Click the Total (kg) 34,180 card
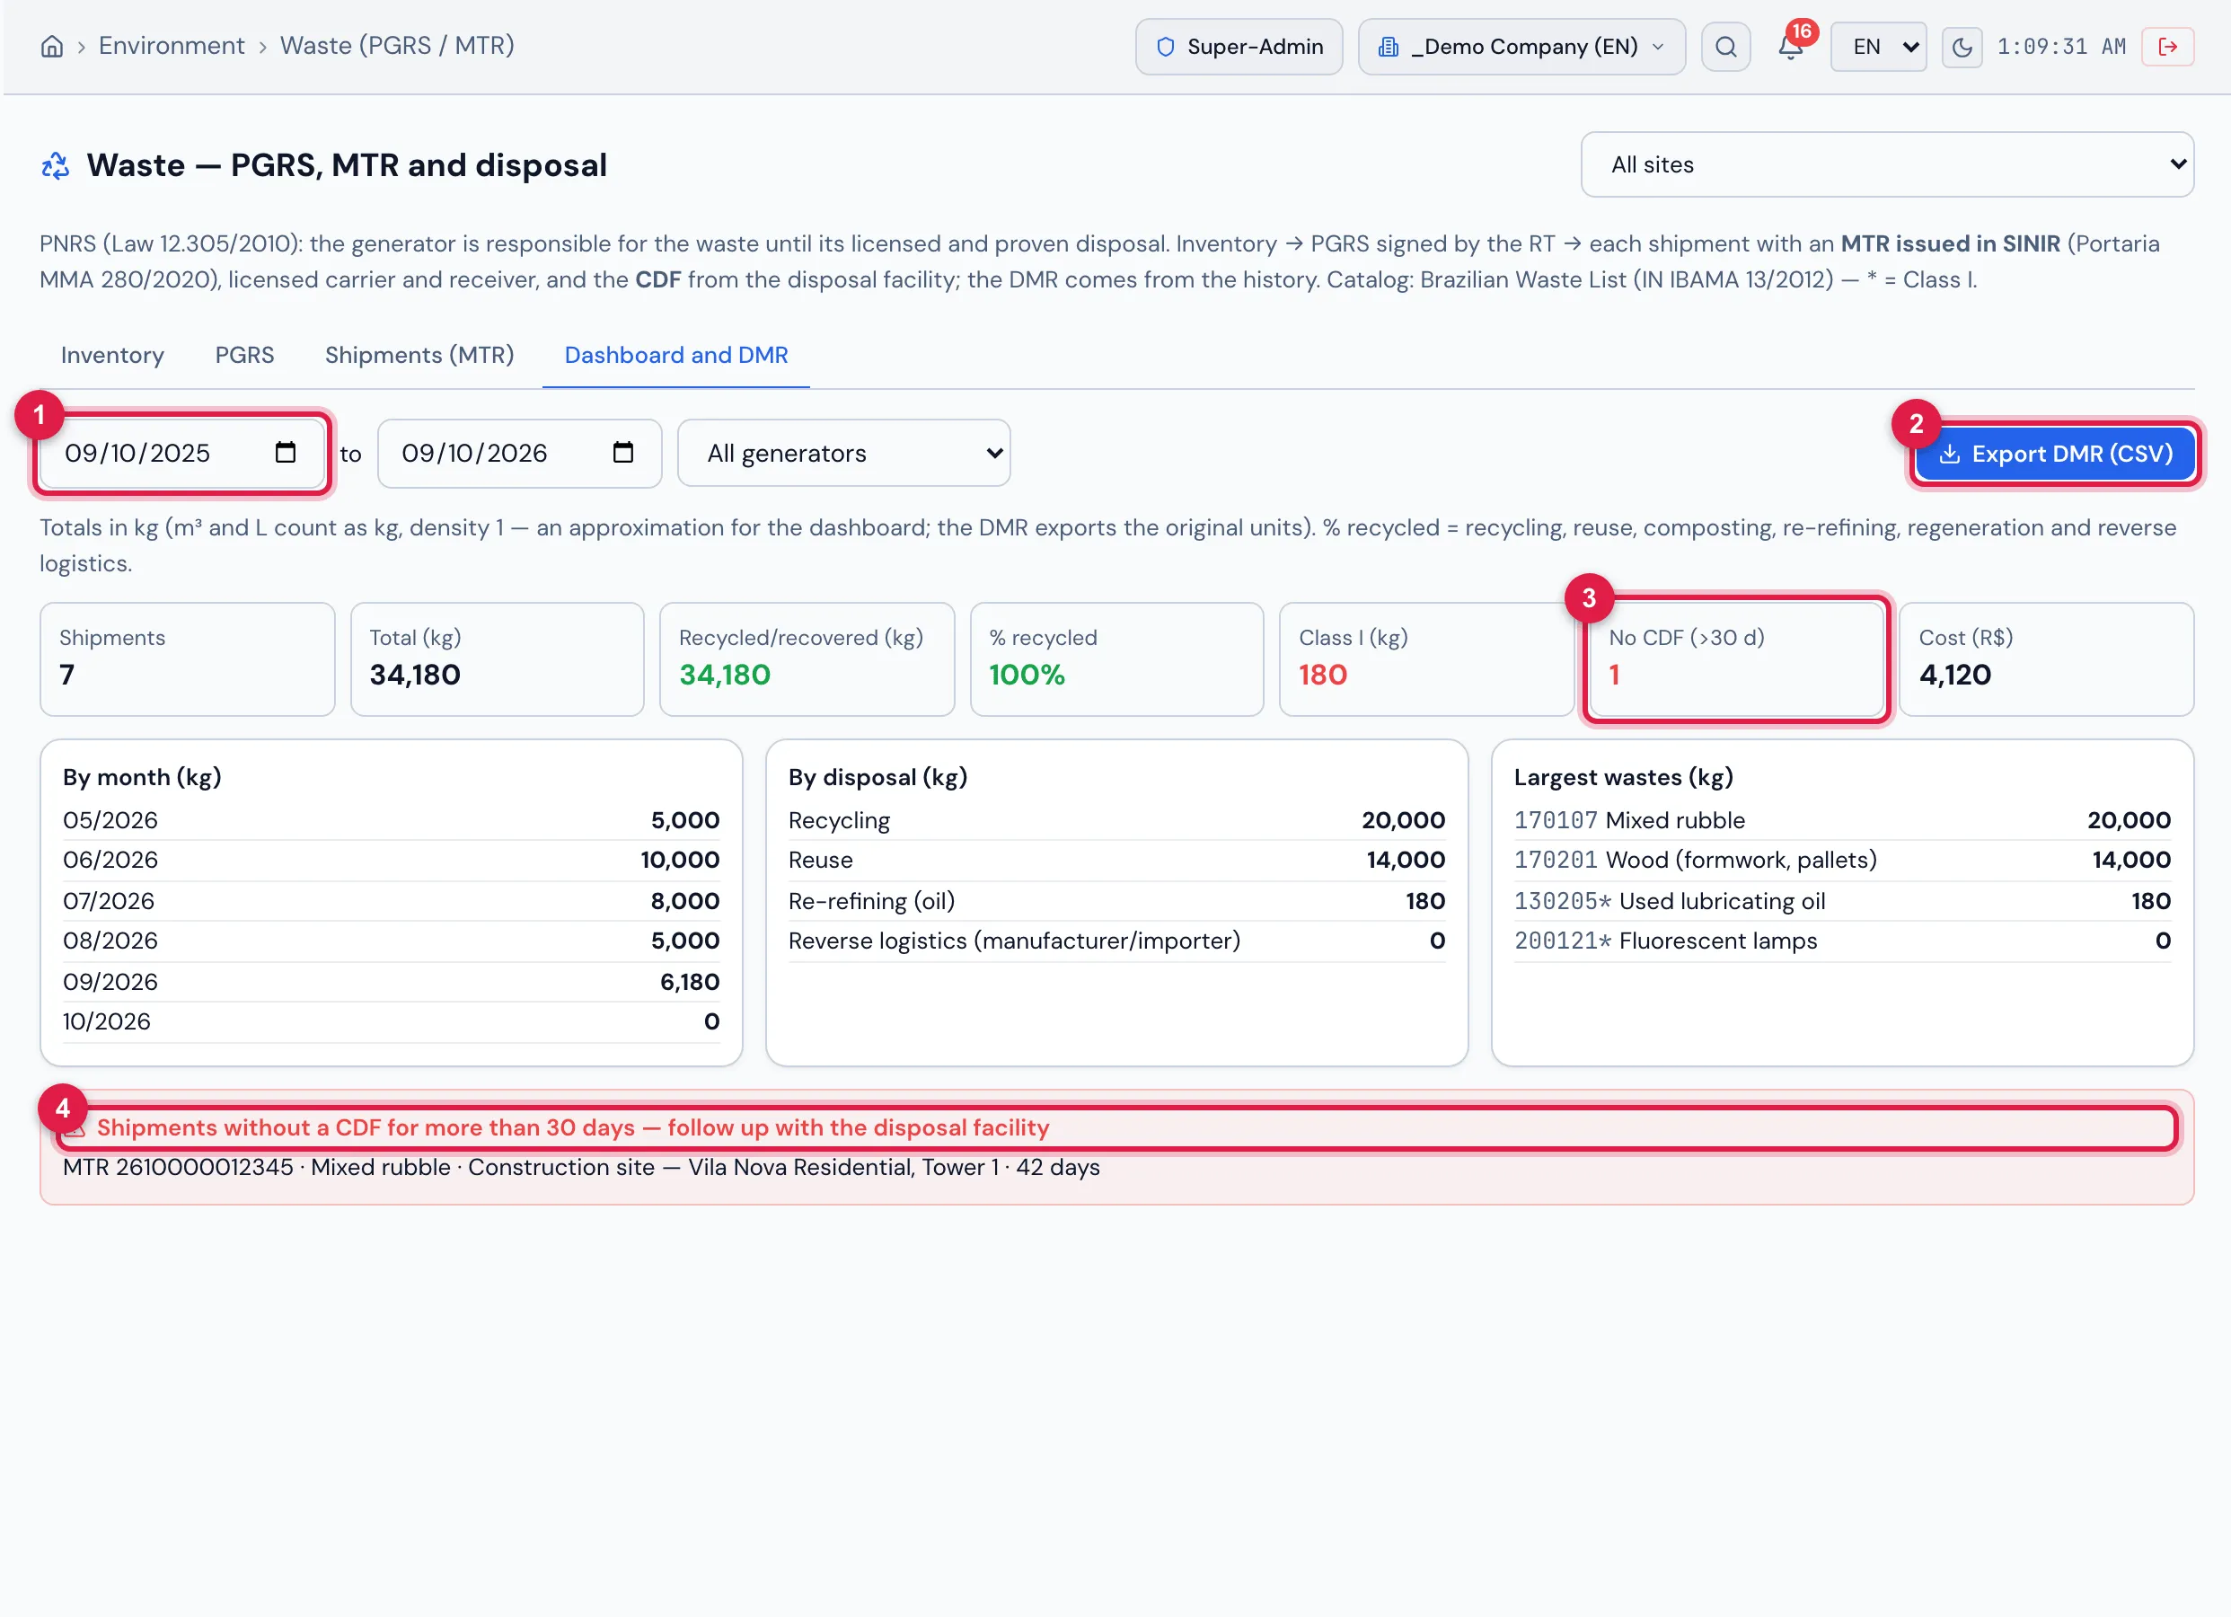2231x1617 pixels. click(497, 659)
